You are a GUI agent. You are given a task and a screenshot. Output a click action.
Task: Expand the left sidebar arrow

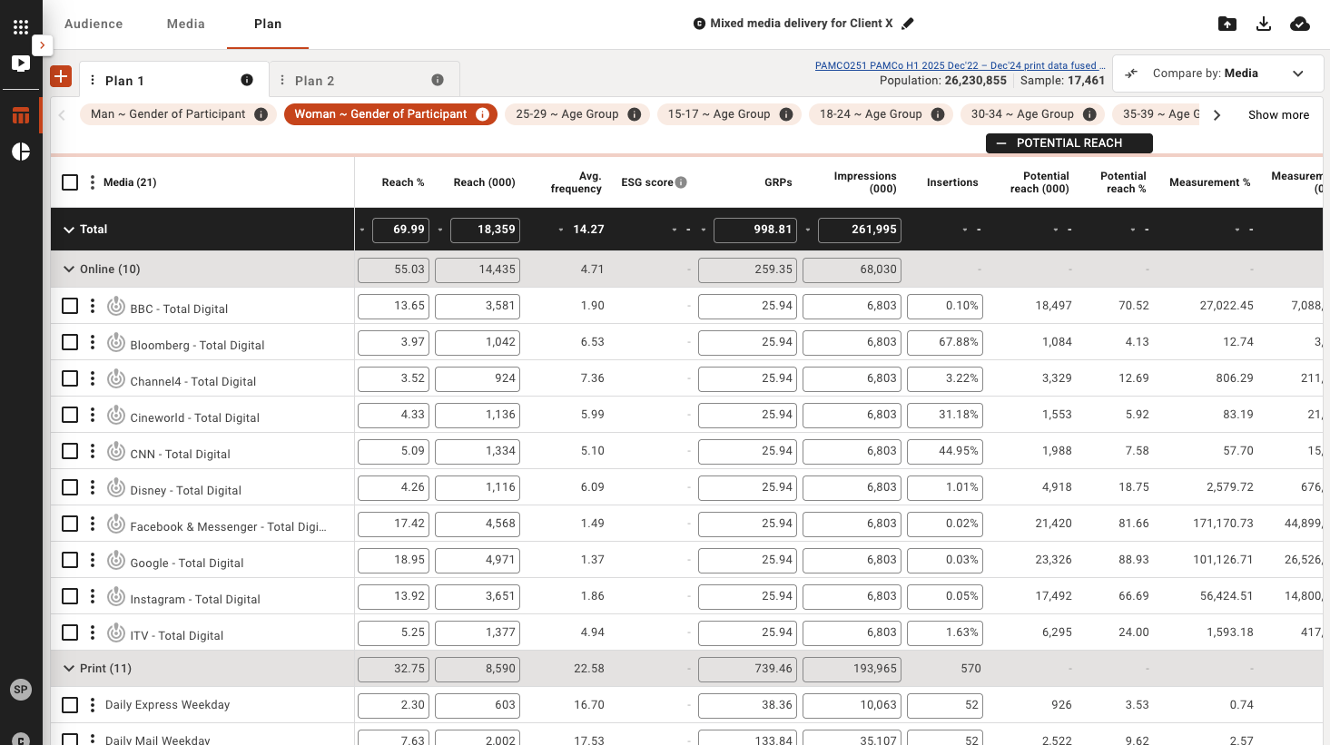42,44
